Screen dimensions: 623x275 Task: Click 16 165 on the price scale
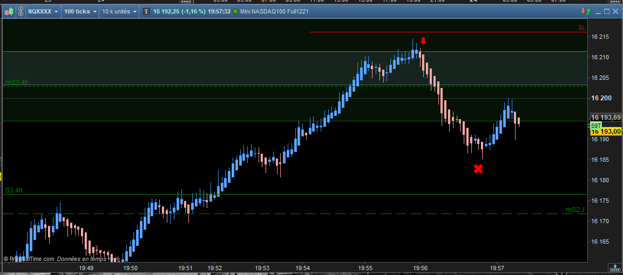click(x=600, y=242)
